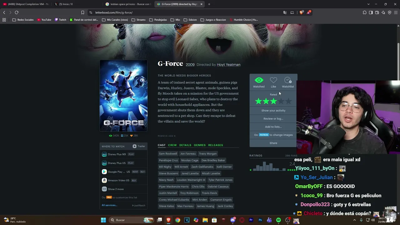
Task: Switch to the Shitpost Compilation YouTube tab
Action: [26, 4]
